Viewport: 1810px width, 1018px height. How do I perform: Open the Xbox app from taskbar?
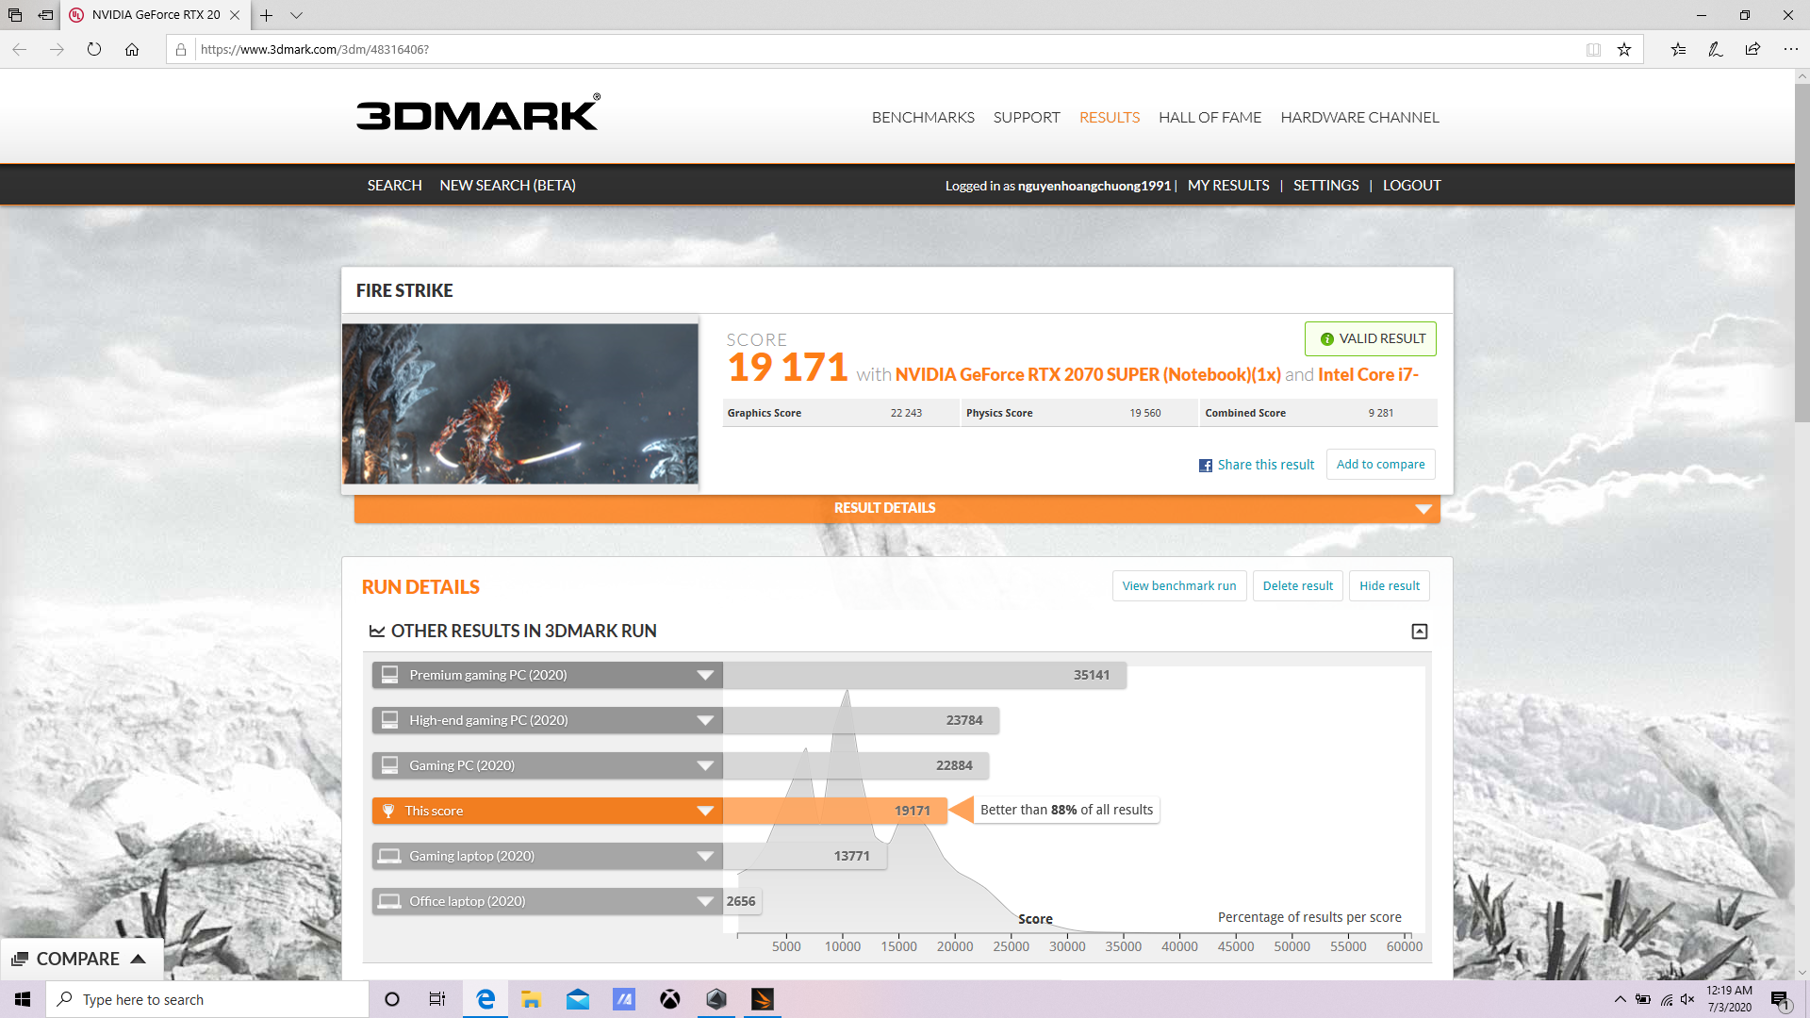[670, 1000]
